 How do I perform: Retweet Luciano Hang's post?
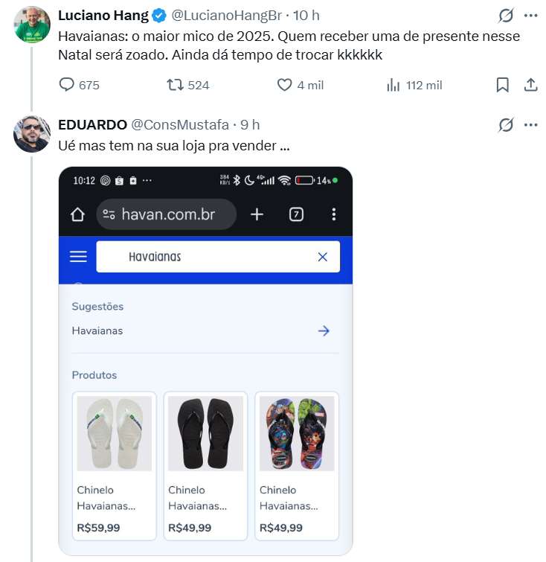[x=176, y=85]
